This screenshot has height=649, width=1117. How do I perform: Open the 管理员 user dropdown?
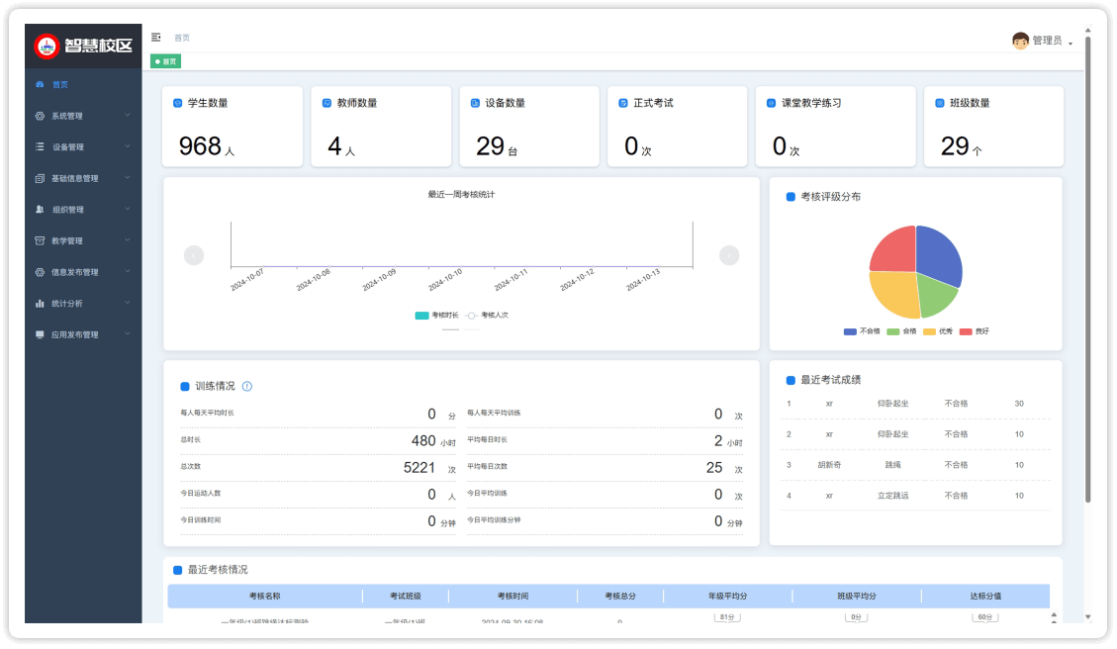1051,42
